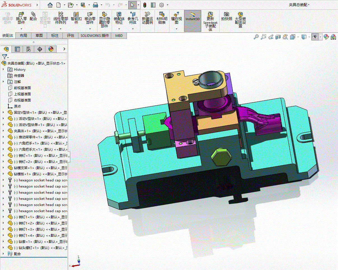Toggle Hide/Show Items eye icon
The width and height of the screenshot is (338, 270).
click(x=316, y=37)
